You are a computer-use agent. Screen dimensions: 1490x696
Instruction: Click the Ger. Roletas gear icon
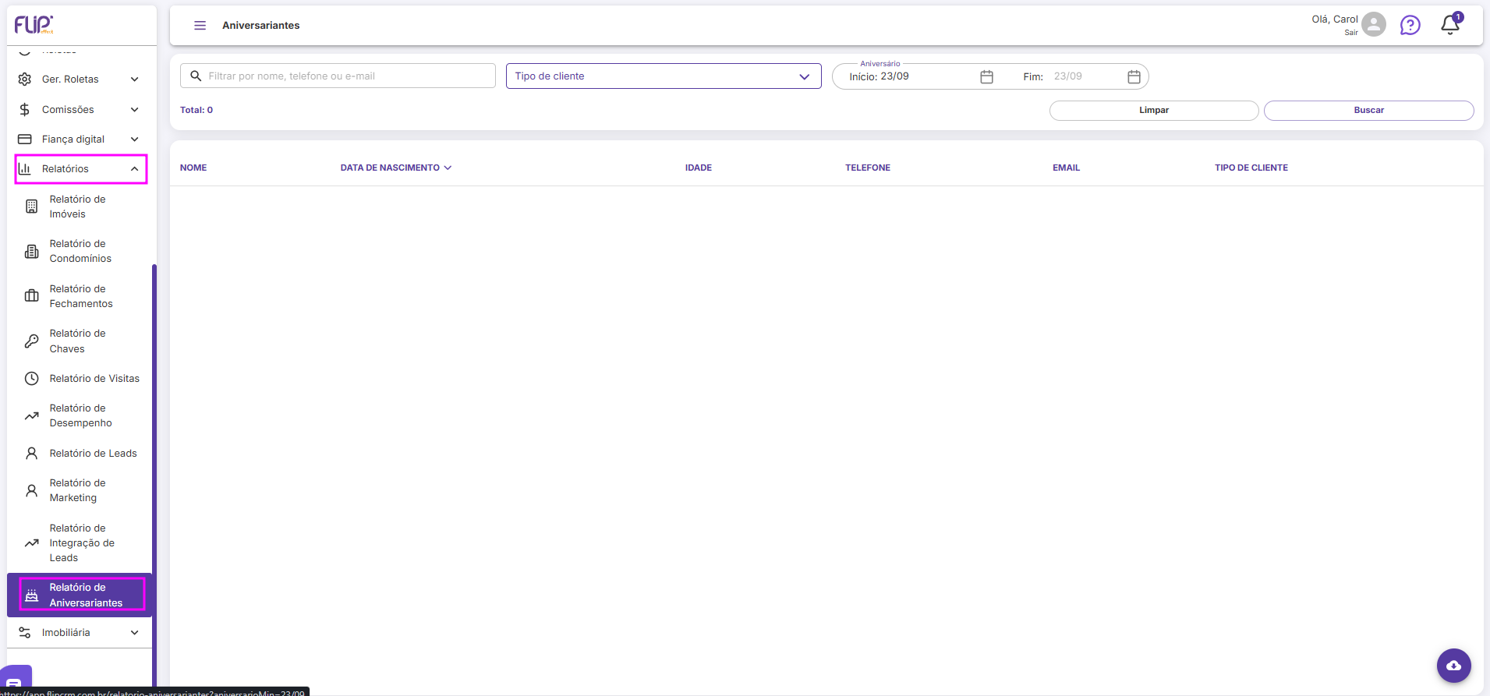[x=25, y=79]
